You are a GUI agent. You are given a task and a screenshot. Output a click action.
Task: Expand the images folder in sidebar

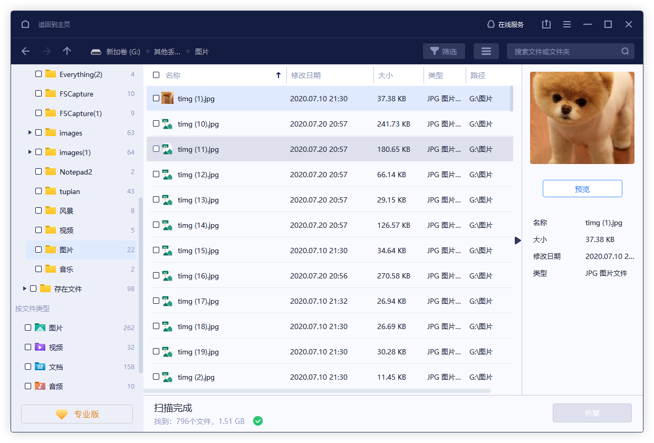(x=30, y=132)
